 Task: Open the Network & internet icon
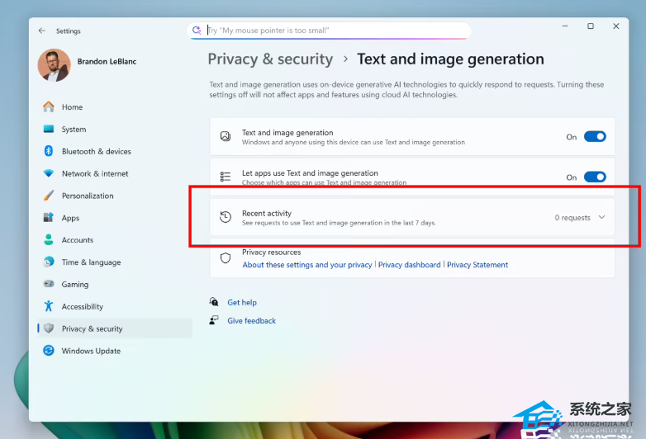click(49, 174)
